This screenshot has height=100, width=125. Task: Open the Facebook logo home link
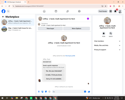[x=3, y=11]
